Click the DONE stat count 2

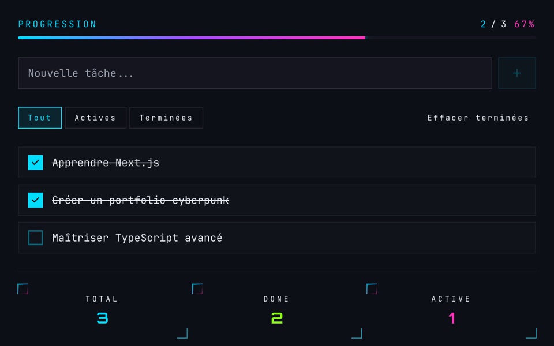(x=277, y=318)
